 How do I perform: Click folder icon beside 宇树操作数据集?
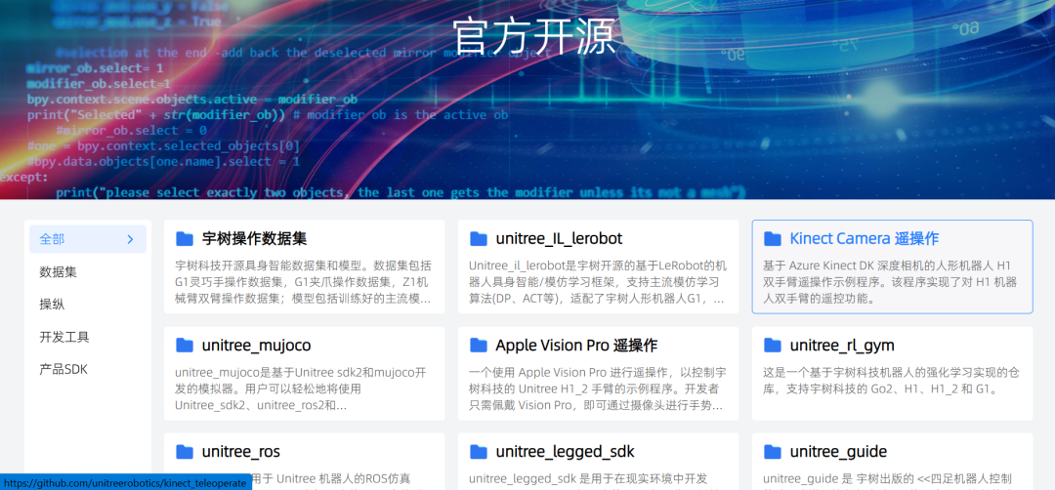185,238
